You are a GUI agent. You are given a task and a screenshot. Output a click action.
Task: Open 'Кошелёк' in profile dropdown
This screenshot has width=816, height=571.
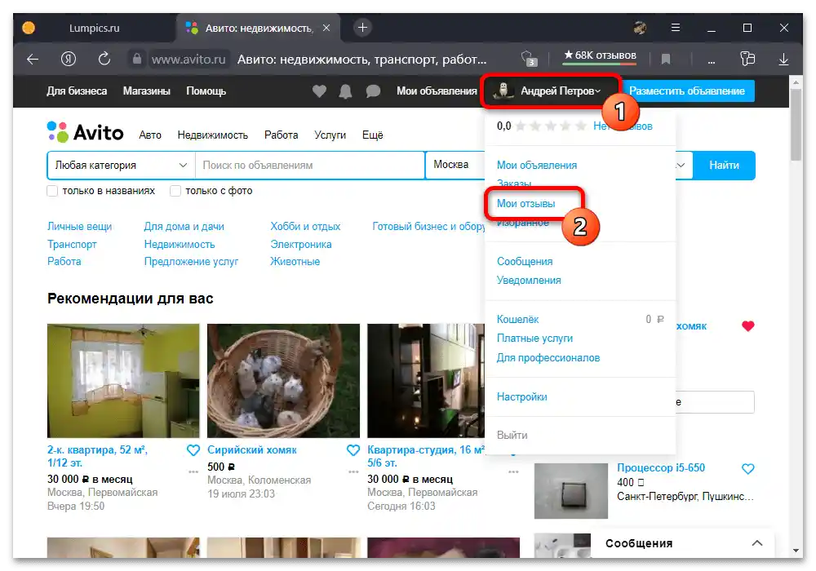[x=518, y=319]
